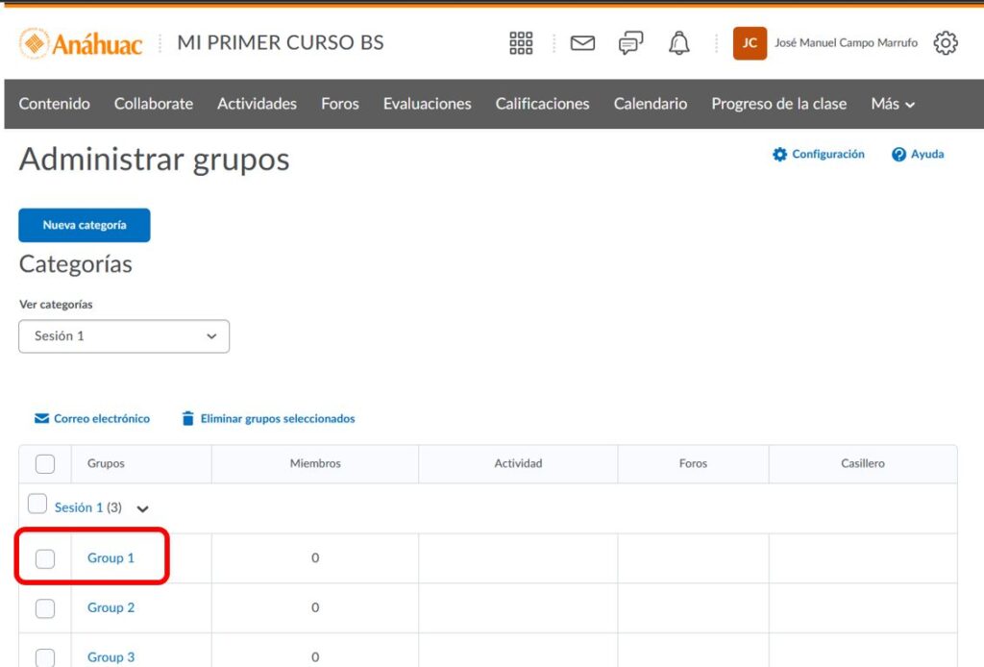Expand the Más navigation menu

(x=893, y=104)
